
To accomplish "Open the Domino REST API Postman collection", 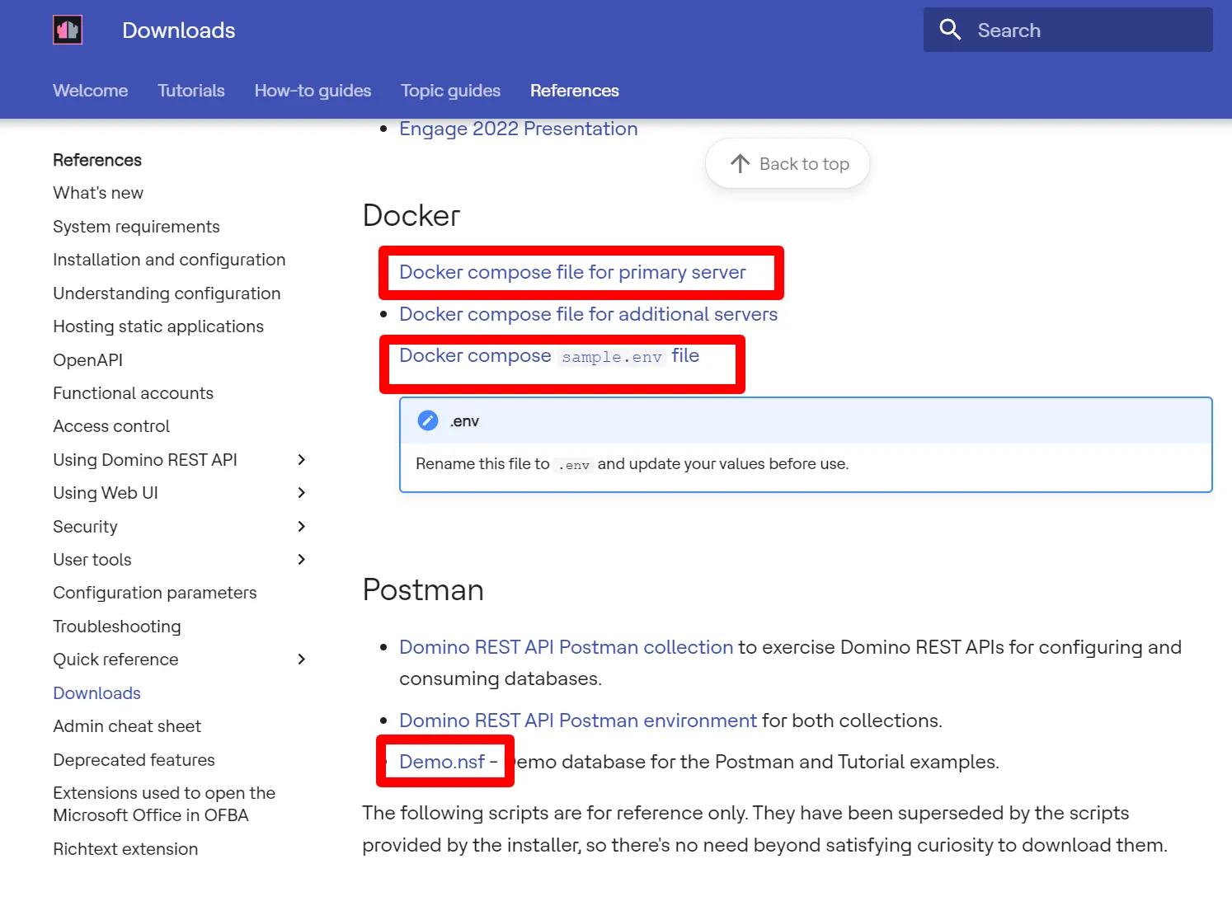I will (x=566, y=647).
